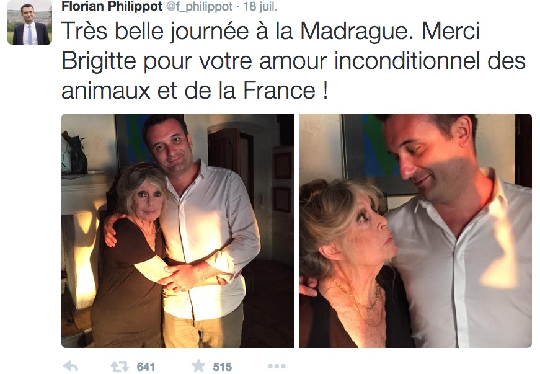The width and height of the screenshot is (540, 374).
Task: Click the word Brigitte in the tweet
Action: point(99,61)
